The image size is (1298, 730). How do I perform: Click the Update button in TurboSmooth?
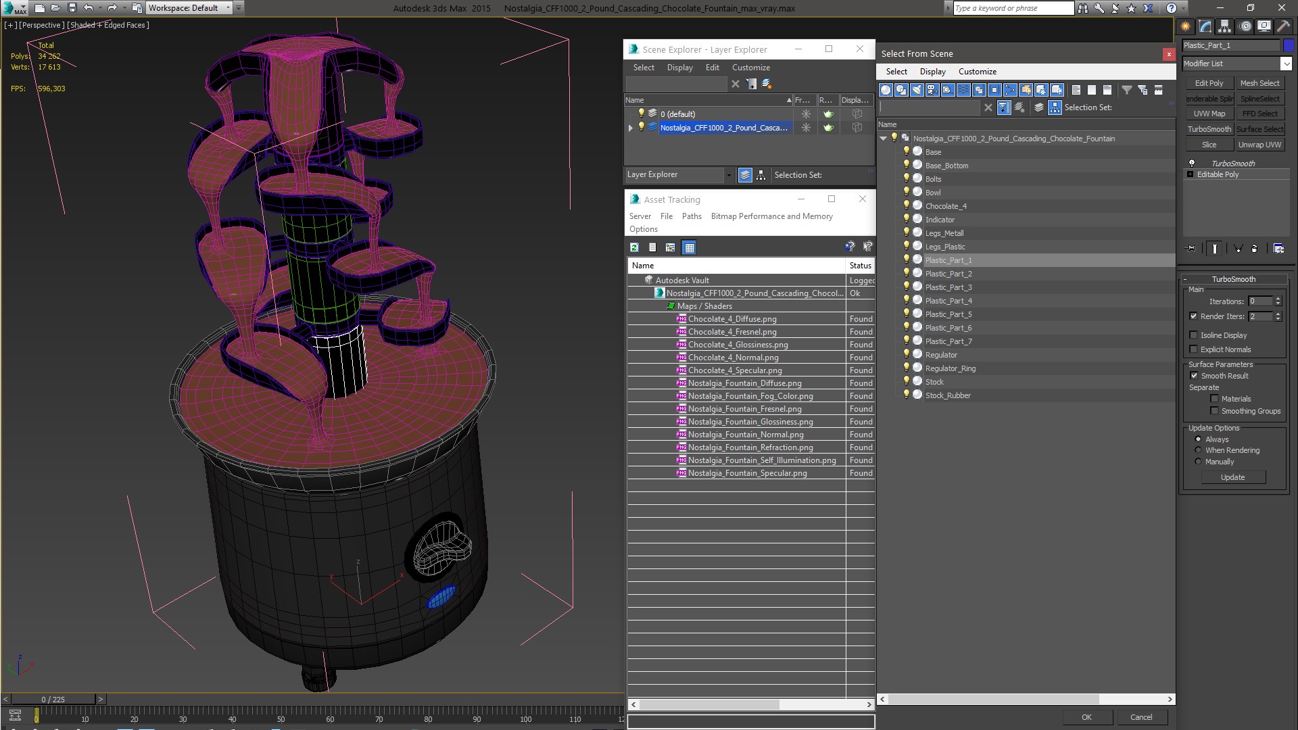tap(1232, 477)
